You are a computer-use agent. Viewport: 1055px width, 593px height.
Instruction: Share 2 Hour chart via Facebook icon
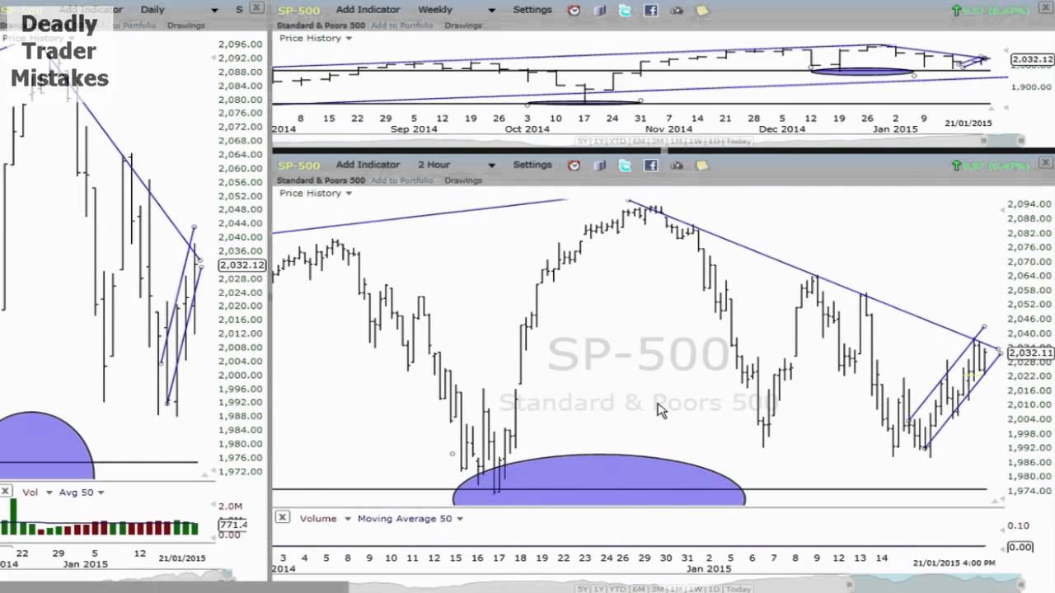[x=650, y=166]
